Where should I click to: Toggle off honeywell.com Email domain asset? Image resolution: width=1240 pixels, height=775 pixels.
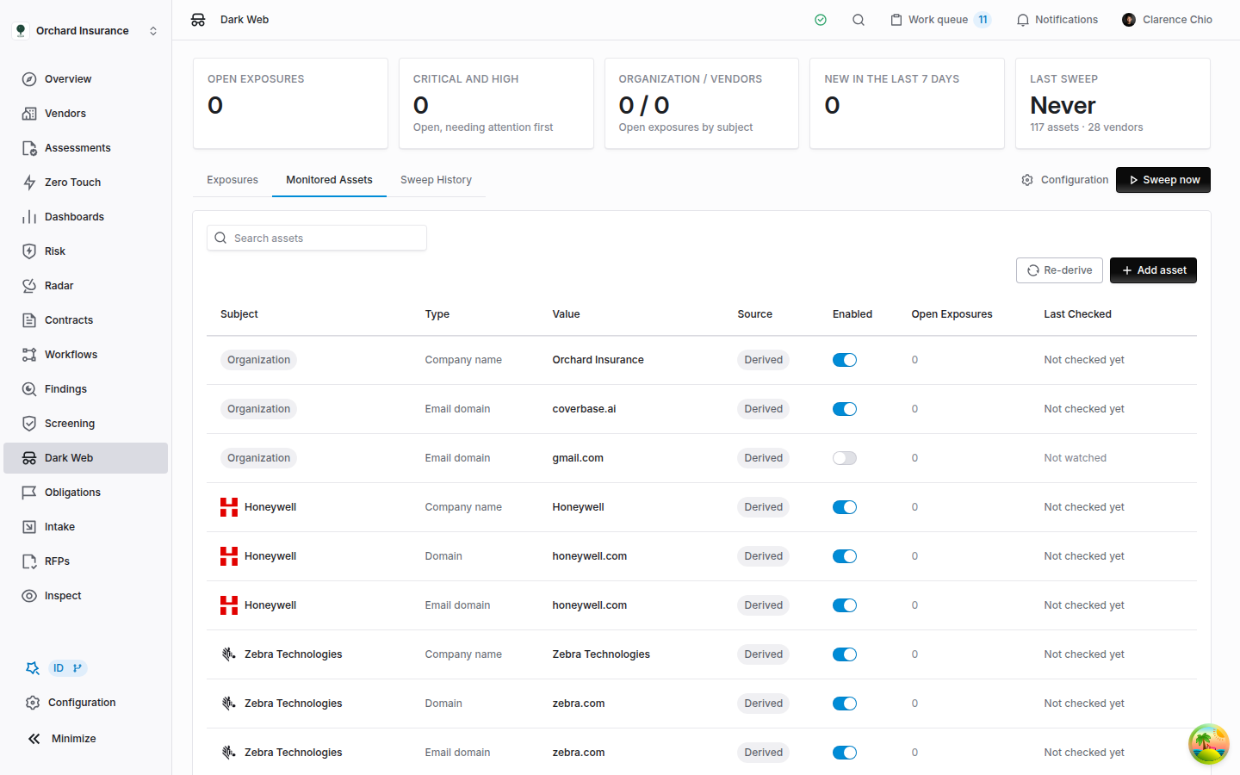(845, 605)
